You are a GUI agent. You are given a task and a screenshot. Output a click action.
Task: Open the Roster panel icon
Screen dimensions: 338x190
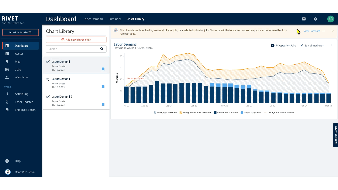click(x=7, y=53)
